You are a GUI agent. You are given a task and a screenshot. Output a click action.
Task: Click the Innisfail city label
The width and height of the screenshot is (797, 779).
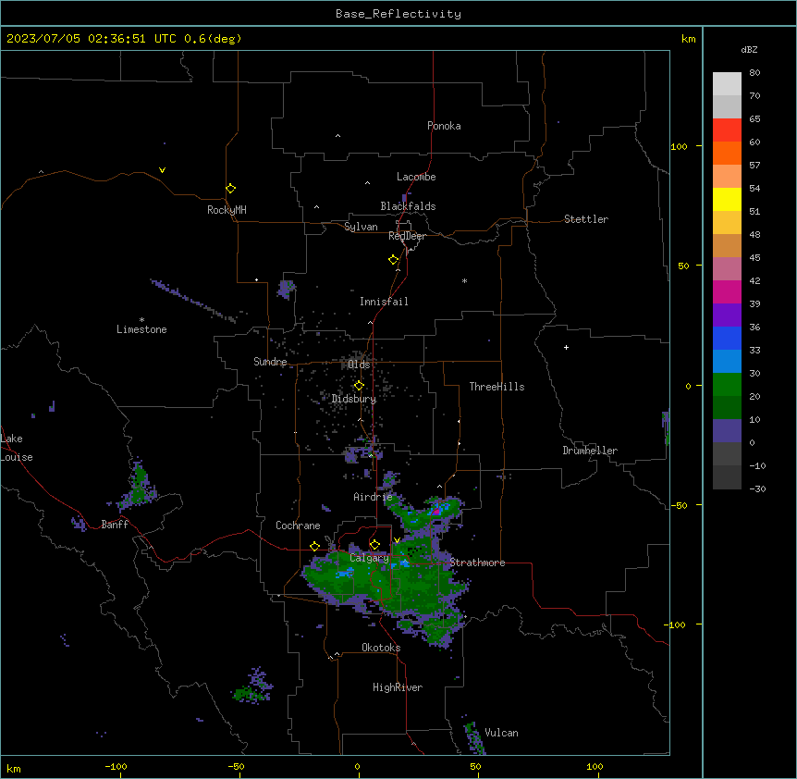tap(384, 302)
